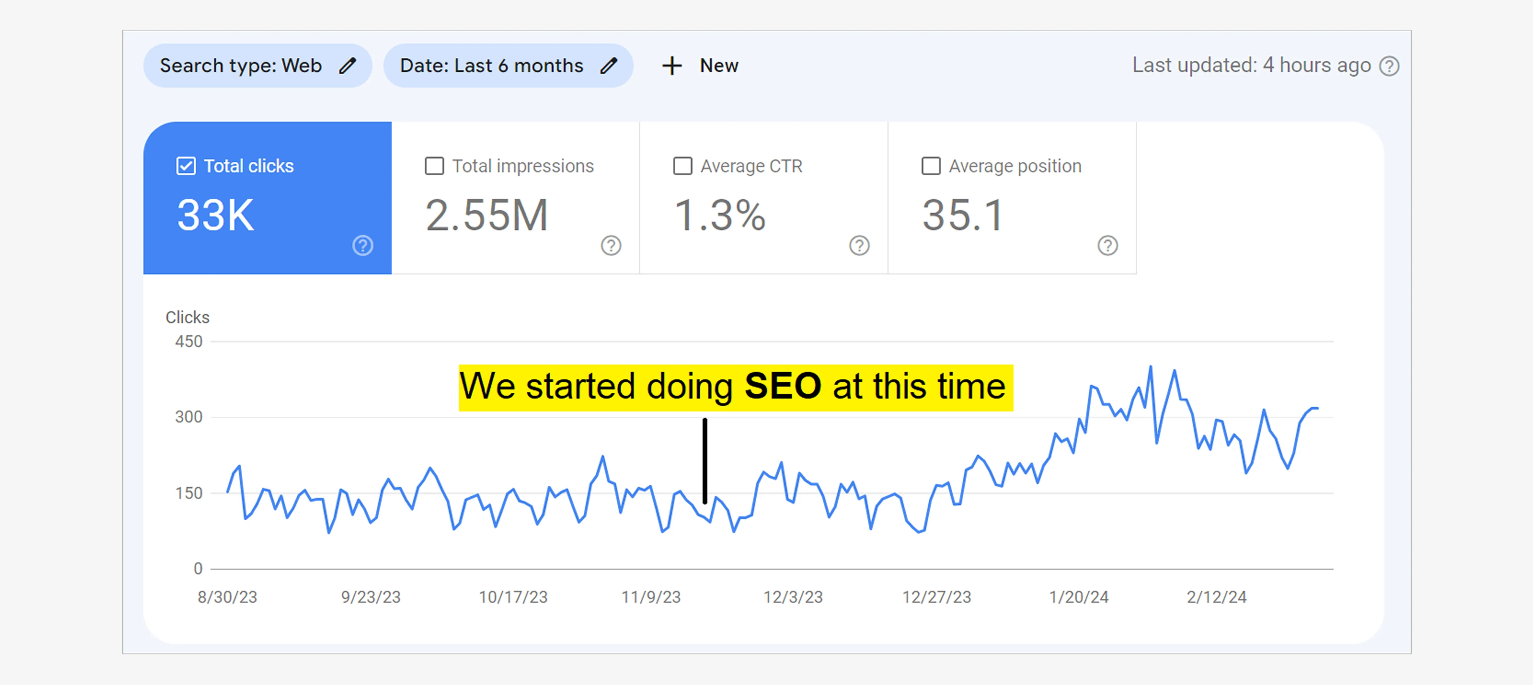This screenshot has height=685, width=1533.
Task: Open the Search type: Web filter chip
Action: (241, 66)
